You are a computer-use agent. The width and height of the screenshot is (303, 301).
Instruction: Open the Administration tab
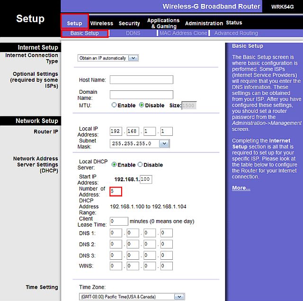point(204,23)
